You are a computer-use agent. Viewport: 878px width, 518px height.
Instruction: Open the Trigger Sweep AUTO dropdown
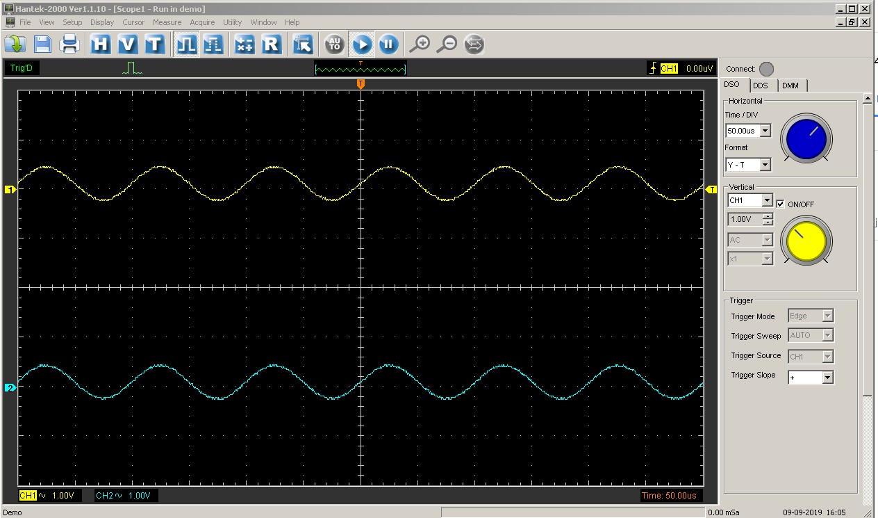pyautogui.click(x=827, y=335)
